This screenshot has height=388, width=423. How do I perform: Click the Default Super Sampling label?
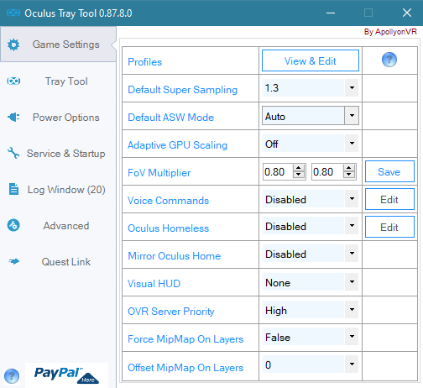(182, 90)
